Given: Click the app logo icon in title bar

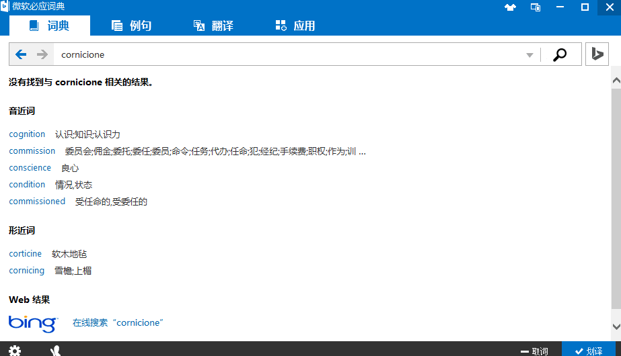Looking at the screenshot, I should (x=5, y=6).
